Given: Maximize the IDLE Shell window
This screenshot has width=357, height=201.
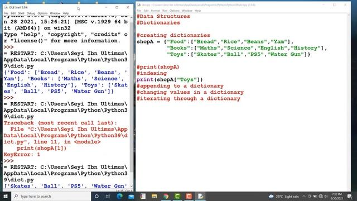Looking at the screenshot, I should point(117,7).
